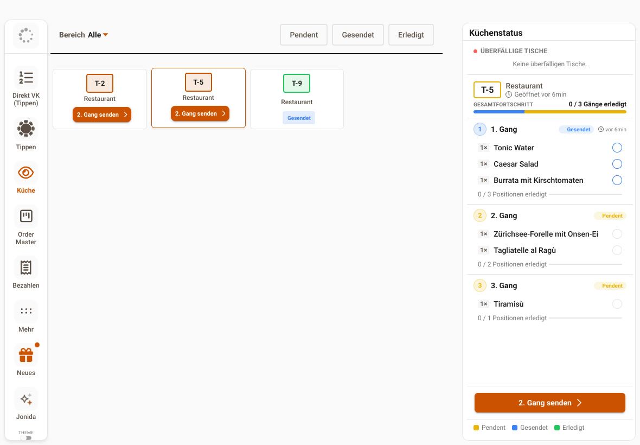Screen dimensions: 640x445
Task: Select the Tippen sidebar icon
Action: point(25,129)
